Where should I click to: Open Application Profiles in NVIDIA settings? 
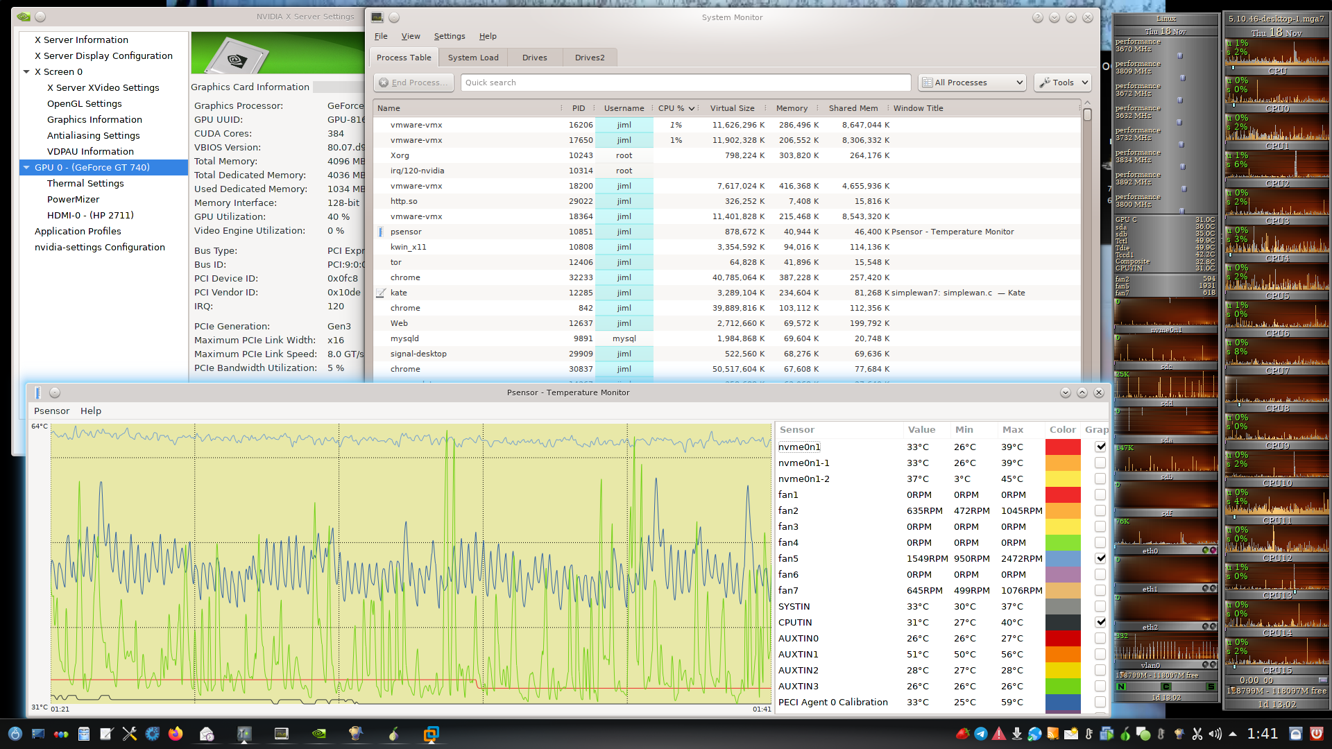click(x=78, y=231)
